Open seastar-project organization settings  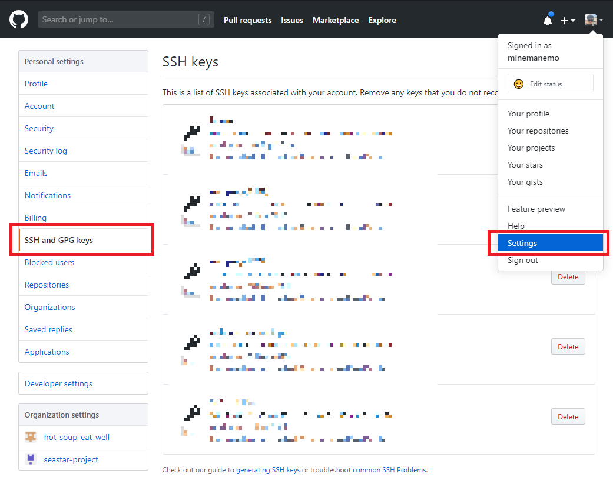pyautogui.click(x=83, y=459)
